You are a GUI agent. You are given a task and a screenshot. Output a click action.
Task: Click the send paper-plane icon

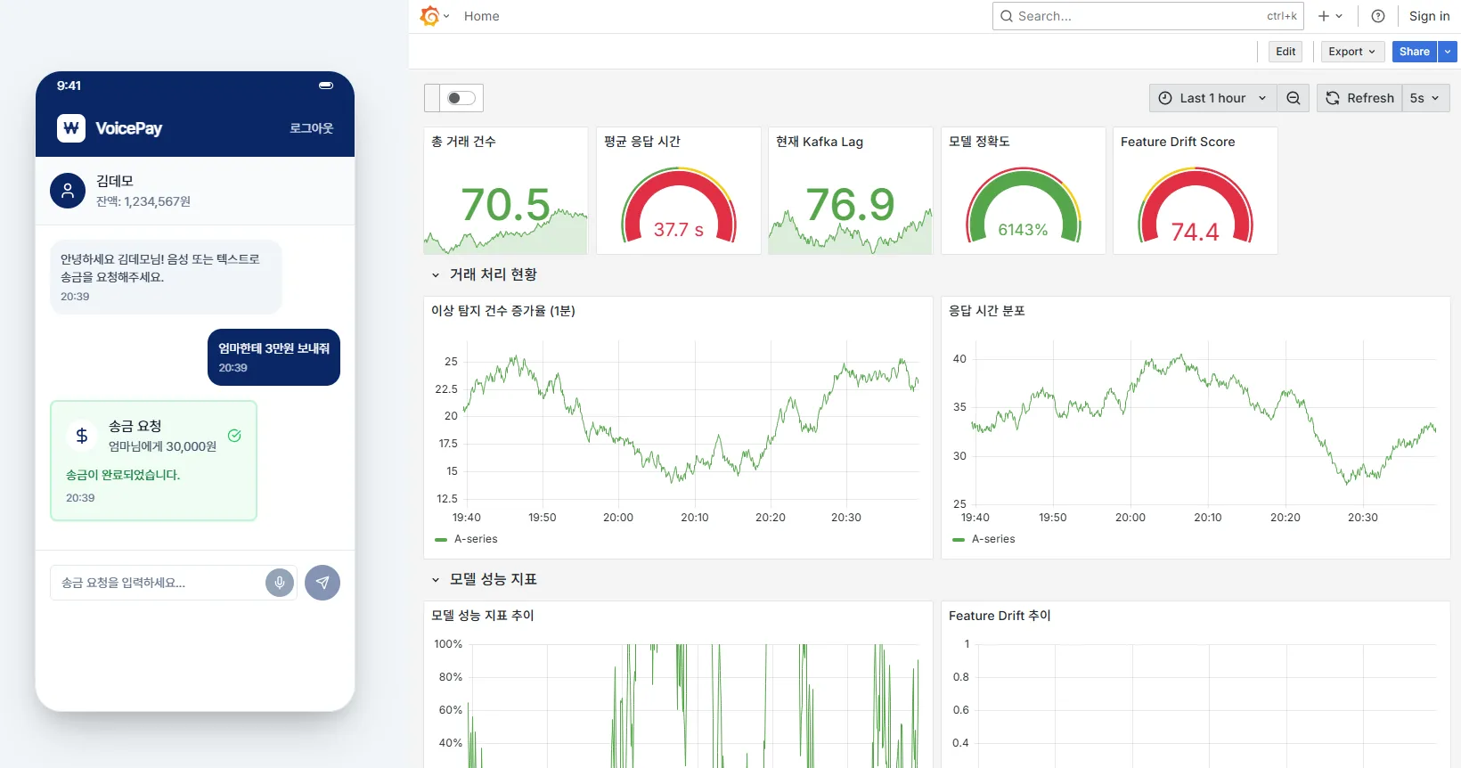click(x=322, y=583)
